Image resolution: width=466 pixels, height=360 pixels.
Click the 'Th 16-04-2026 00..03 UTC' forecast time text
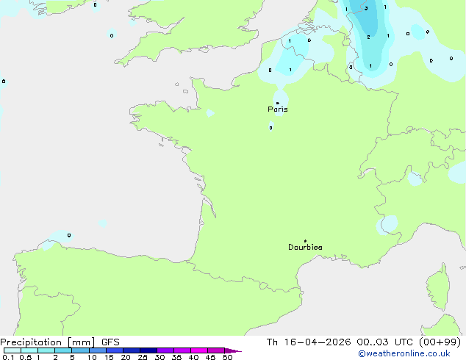[x=340, y=342]
